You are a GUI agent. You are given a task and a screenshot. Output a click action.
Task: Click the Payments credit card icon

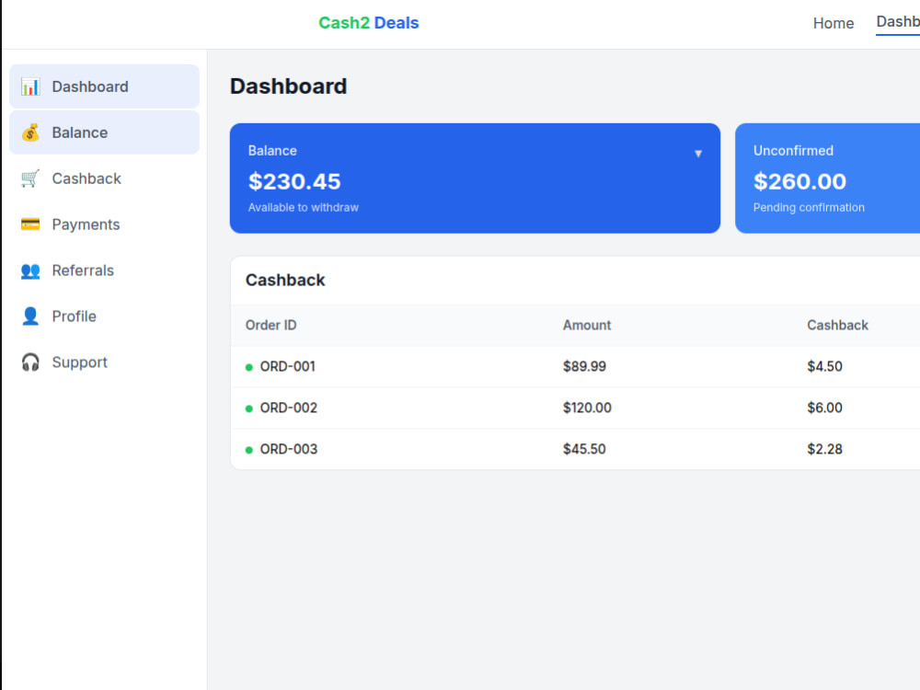30,224
